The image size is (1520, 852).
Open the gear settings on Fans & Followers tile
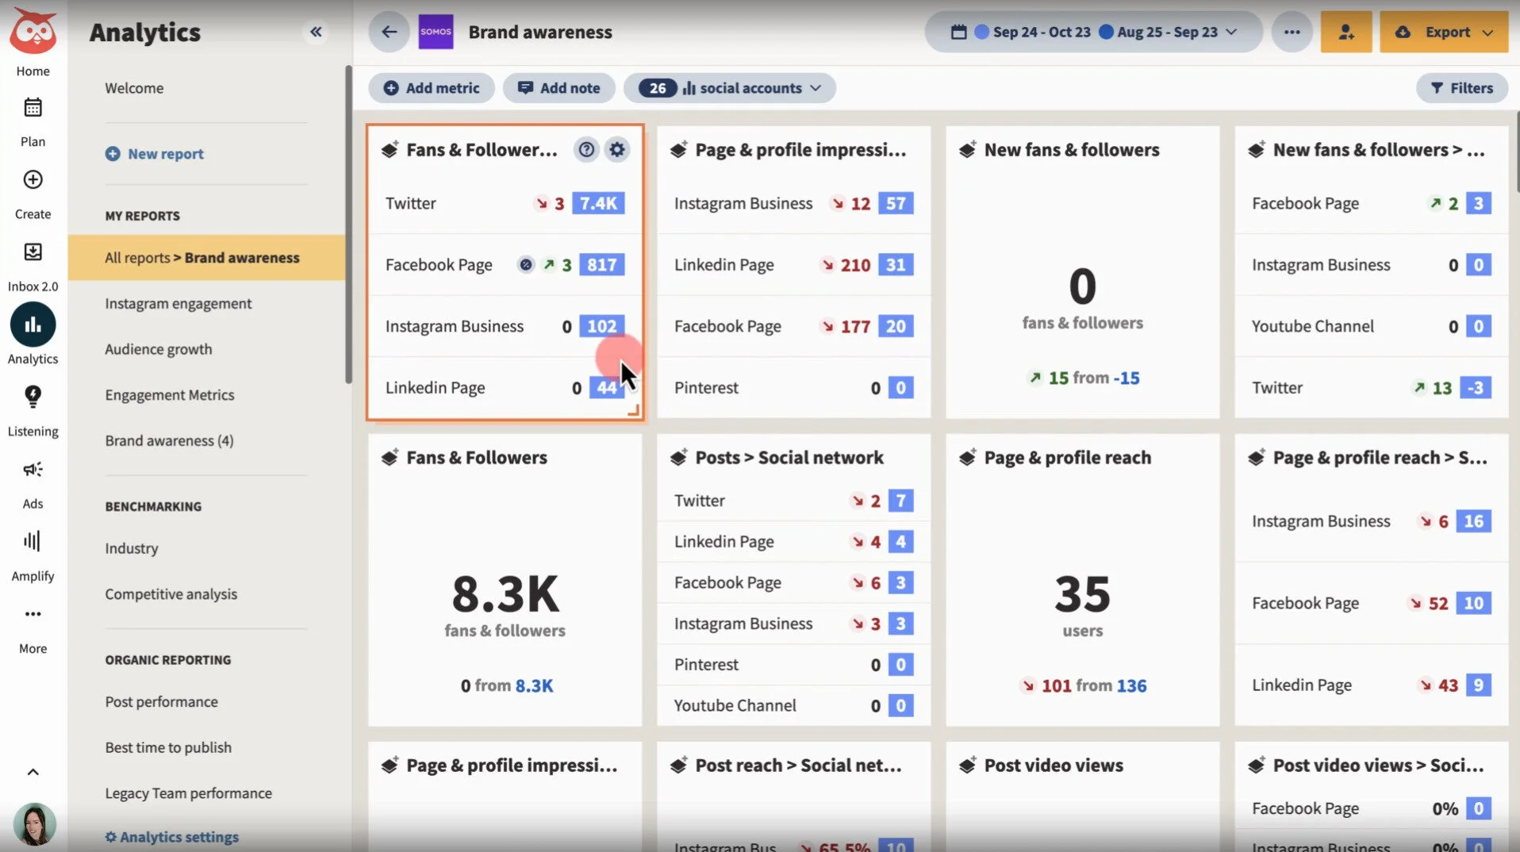click(x=617, y=149)
